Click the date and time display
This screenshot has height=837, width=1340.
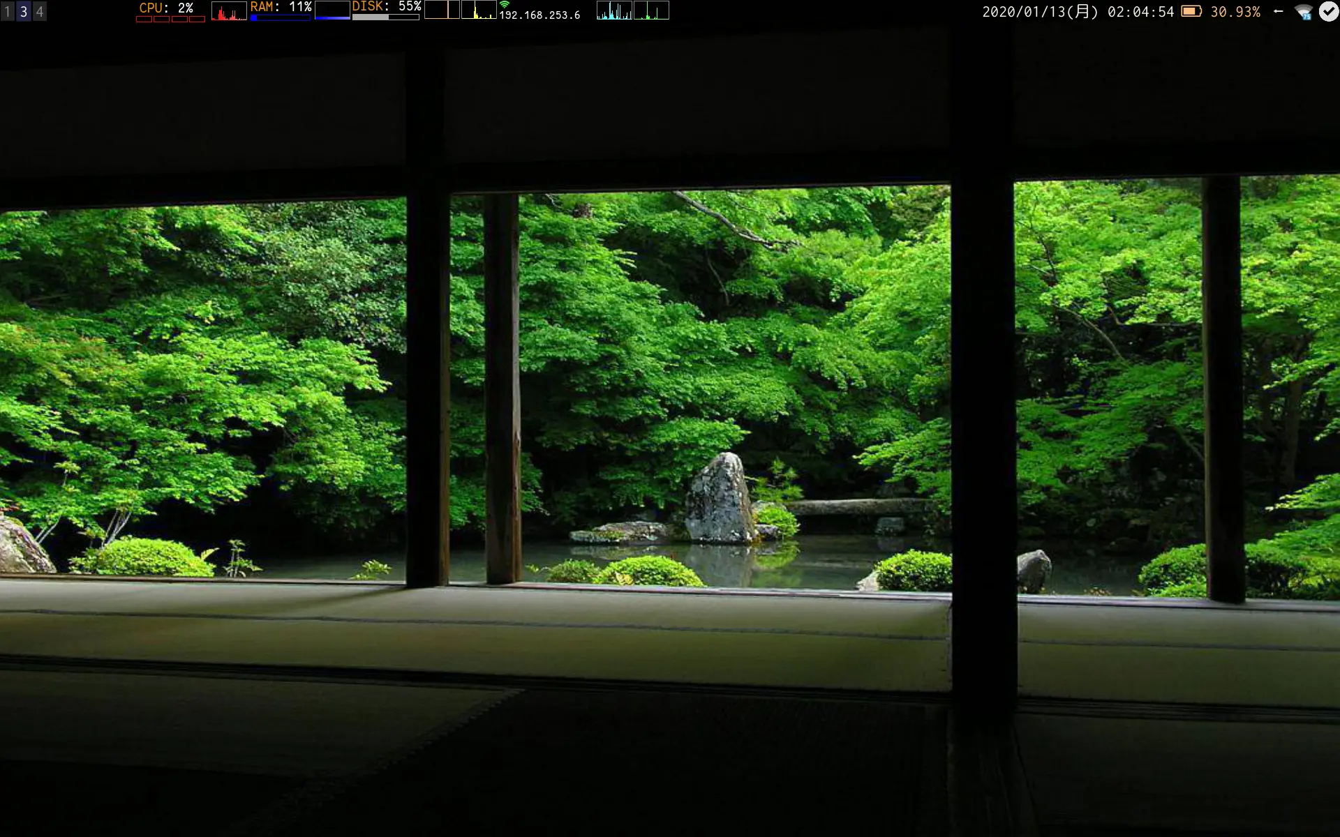1078,12
